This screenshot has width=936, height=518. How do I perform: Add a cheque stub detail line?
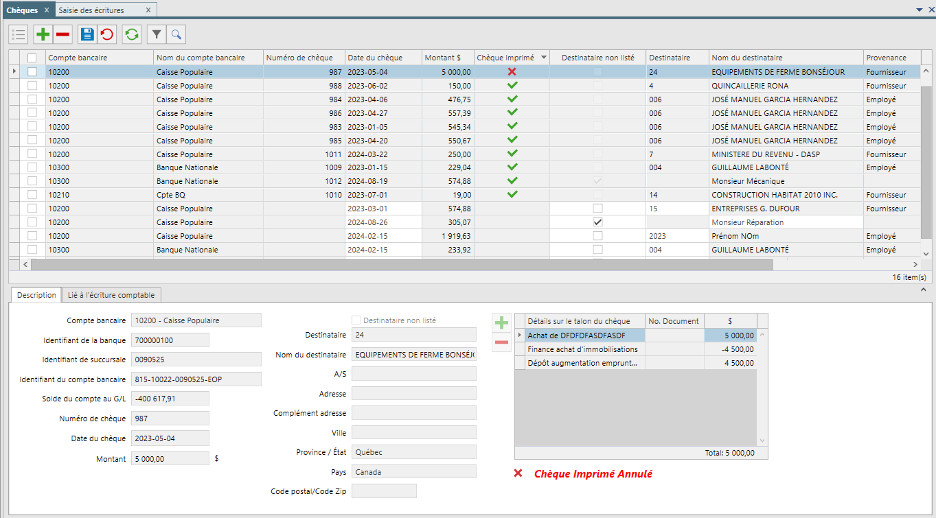502,322
